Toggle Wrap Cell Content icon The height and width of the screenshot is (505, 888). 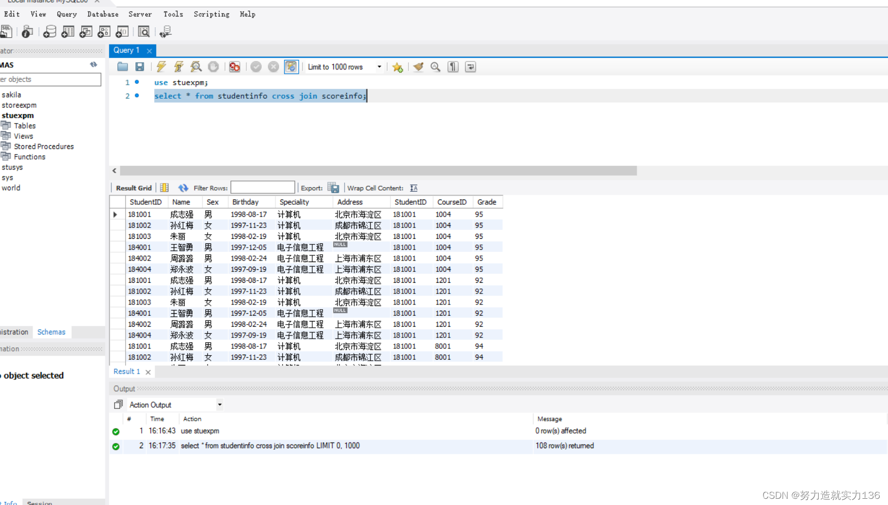(x=414, y=188)
